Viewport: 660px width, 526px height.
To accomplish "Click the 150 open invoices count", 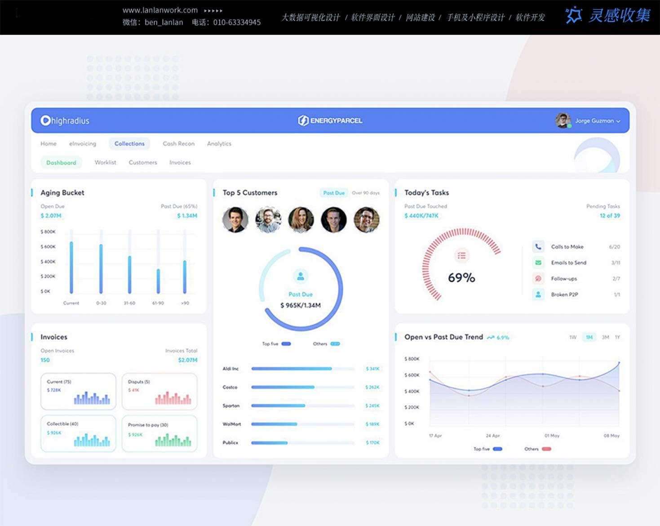I will (x=45, y=360).
